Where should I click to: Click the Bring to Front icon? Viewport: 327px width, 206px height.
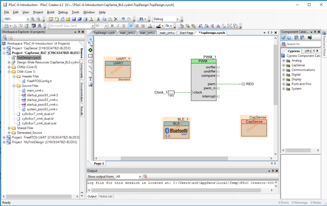[187, 26]
